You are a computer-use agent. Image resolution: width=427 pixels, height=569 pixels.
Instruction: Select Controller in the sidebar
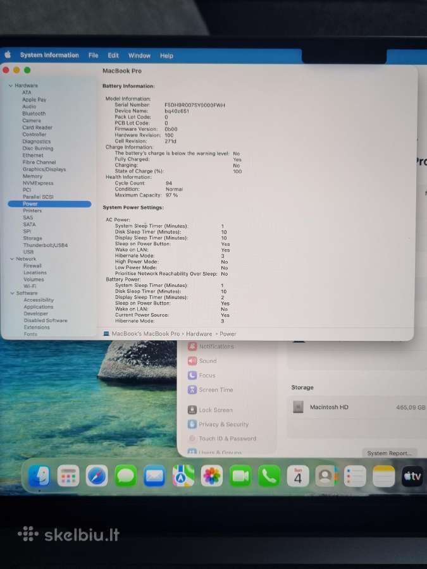(35, 134)
